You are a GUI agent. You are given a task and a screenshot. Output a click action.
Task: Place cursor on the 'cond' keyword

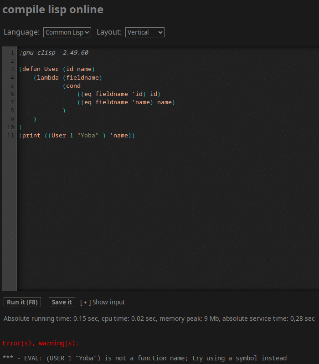coord(73,86)
